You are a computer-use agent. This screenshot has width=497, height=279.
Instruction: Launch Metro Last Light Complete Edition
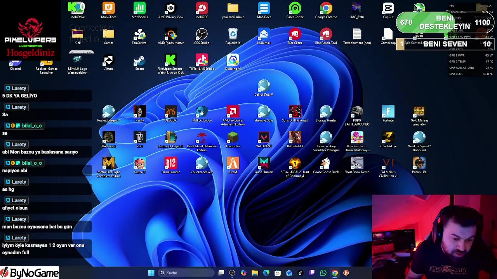[x=108, y=168]
